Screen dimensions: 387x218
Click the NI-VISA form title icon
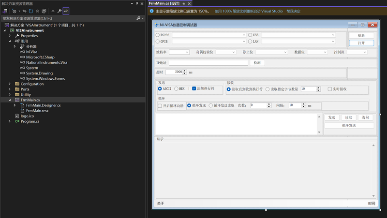156,25
